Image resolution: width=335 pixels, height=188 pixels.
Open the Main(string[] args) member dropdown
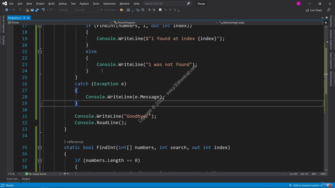(271, 23)
